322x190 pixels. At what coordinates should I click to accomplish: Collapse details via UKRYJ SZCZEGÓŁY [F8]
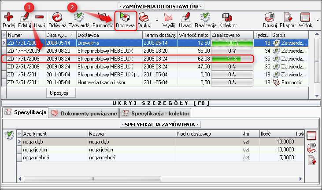(x=161, y=103)
